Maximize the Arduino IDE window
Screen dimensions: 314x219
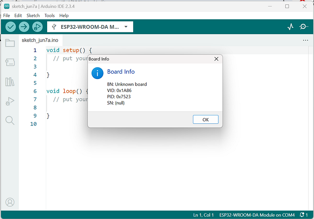coord(287,6)
